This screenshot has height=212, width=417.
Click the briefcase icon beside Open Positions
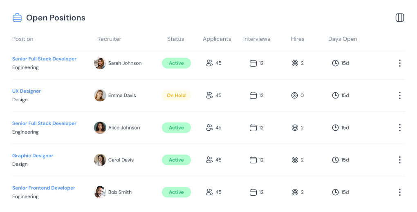tap(17, 18)
